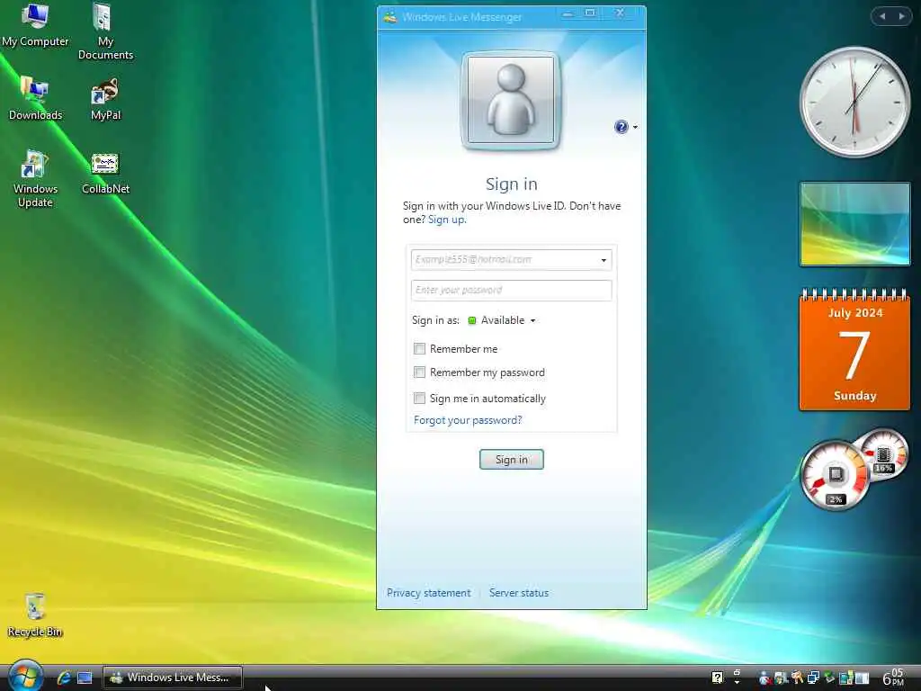This screenshot has width=921, height=691.
Task: Click the network computers tray icon
Action: [x=813, y=678]
